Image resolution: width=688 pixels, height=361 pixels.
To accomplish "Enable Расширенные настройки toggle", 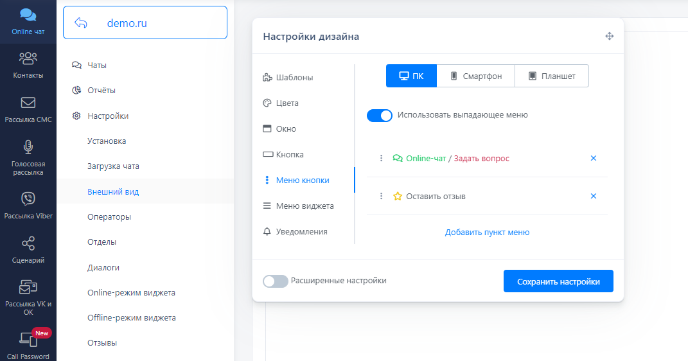I will pyautogui.click(x=276, y=281).
